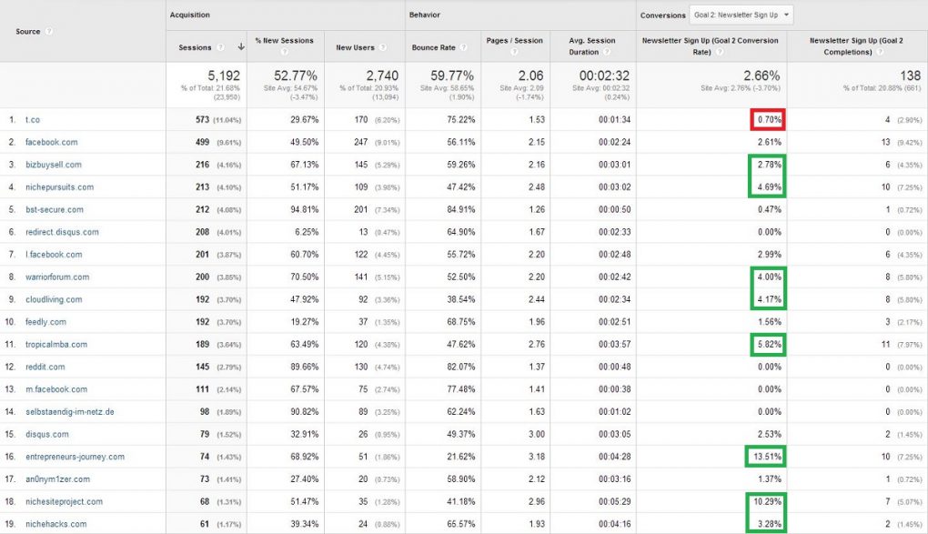Click the nichehacks.com source link
Image resolution: width=928 pixels, height=534 pixels.
click(x=55, y=525)
